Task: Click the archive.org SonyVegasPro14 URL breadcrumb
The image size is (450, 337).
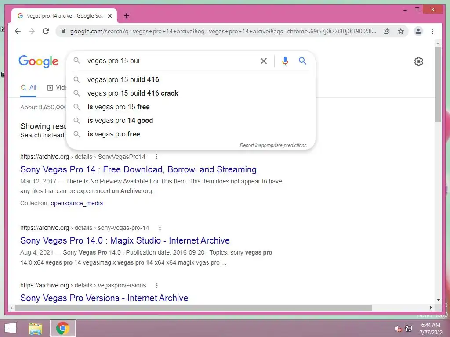Action: click(83, 157)
